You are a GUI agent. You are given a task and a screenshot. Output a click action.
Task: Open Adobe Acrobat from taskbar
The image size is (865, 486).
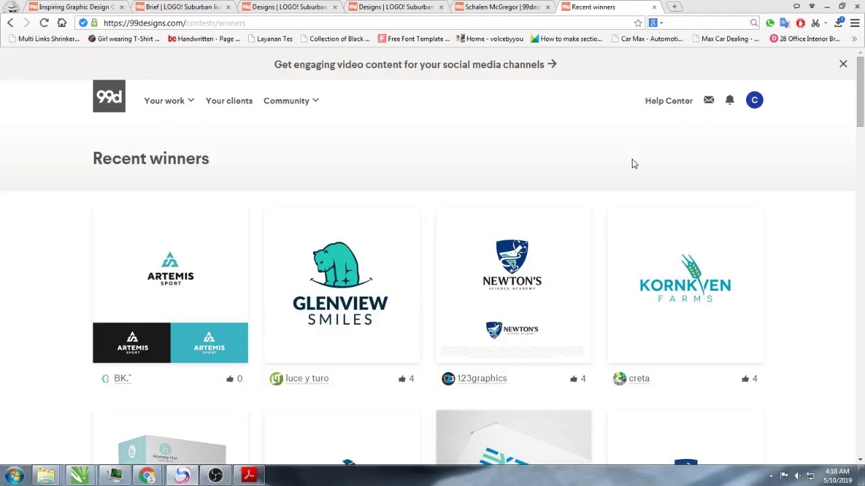249,476
